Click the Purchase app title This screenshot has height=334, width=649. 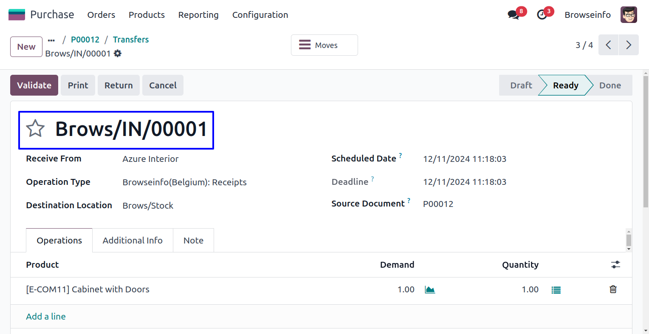(52, 14)
